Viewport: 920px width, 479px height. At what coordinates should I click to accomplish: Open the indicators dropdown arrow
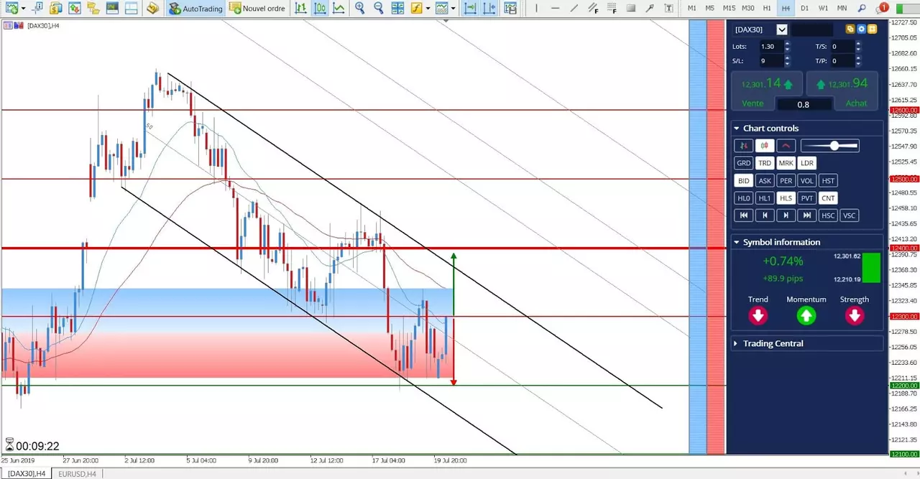pos(428,9)
